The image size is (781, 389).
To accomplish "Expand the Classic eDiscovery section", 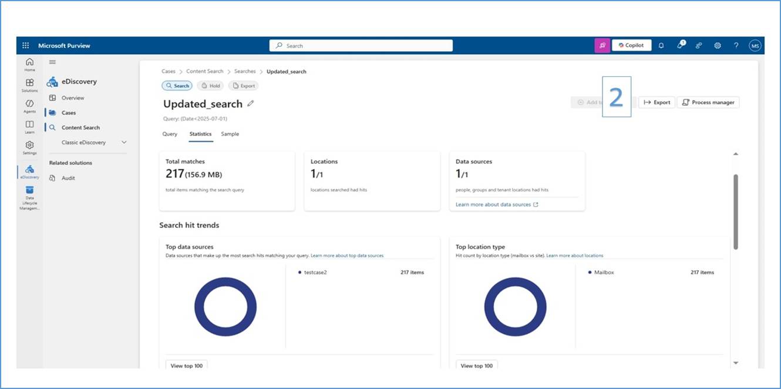I will coord(124,142).
